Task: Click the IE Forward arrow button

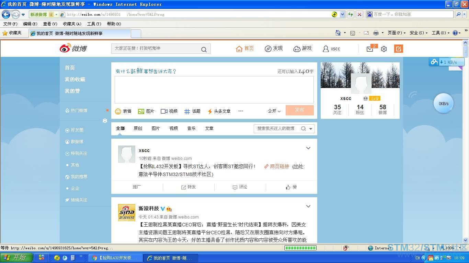Action: click(x=15, y=14)
